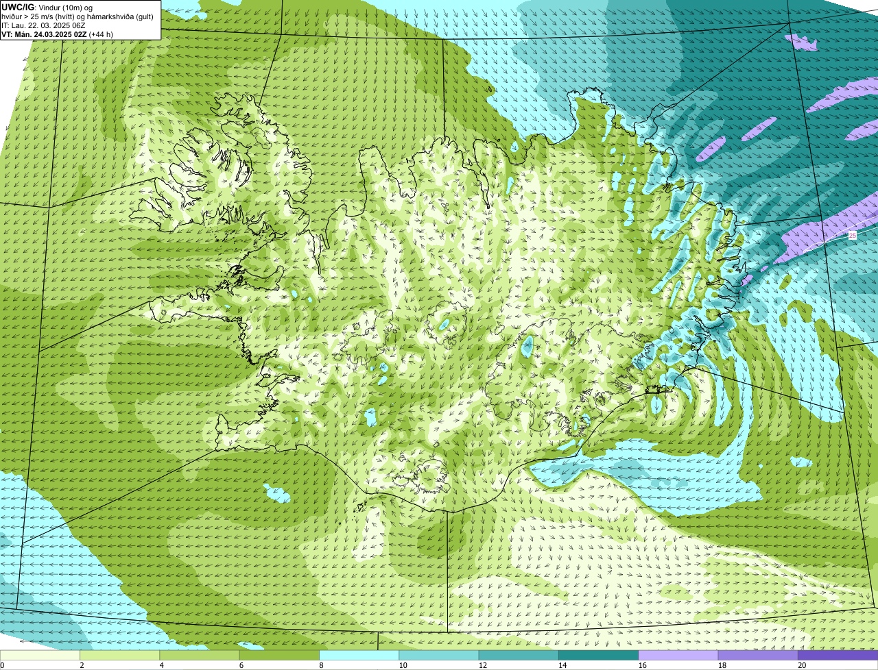This screenshot has height=670, width=878.
Task: Click the 12–14 medium teal legend swatch
Action: point(519,656)
